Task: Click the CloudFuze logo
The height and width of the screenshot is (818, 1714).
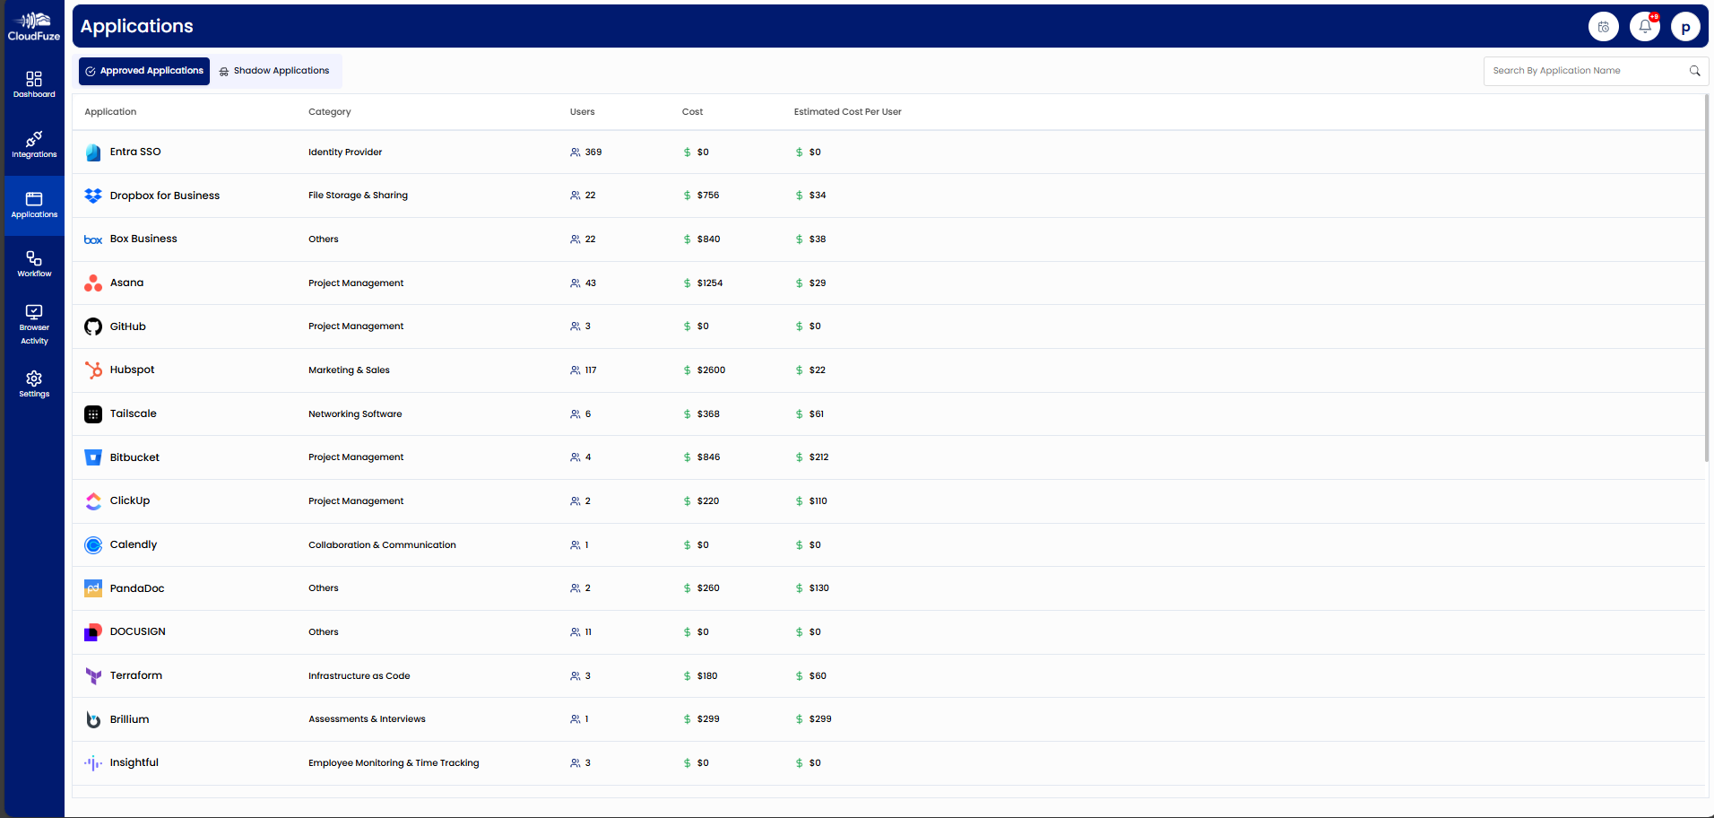Action: [34, 26]
